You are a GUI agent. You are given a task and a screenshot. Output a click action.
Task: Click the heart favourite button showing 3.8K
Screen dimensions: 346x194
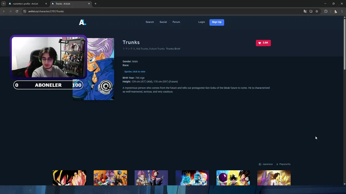(263, 43)
